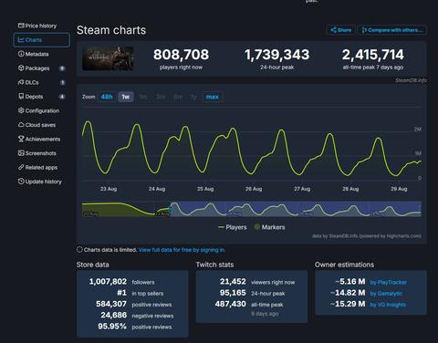Image resolution: width=438 pixels, height=343 pixels.
Task: Click the Packages count badge
Action: [x=62, y=68]
